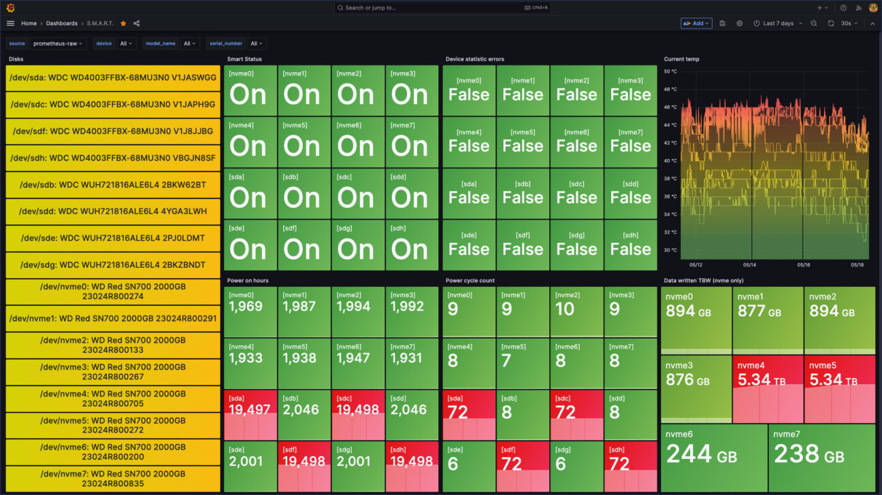Click Power cycle count nvme5 7 tile

click(523, 363)
